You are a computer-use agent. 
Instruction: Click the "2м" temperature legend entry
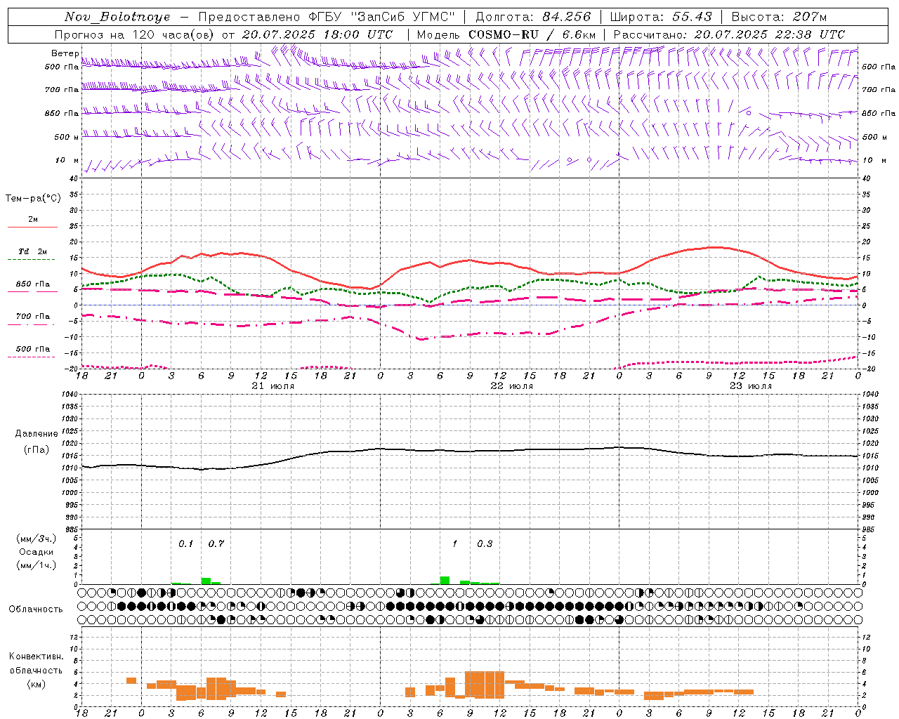(33, 220)
